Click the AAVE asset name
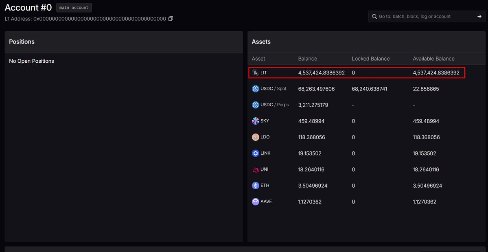488x252 pixels. [266, 202]
